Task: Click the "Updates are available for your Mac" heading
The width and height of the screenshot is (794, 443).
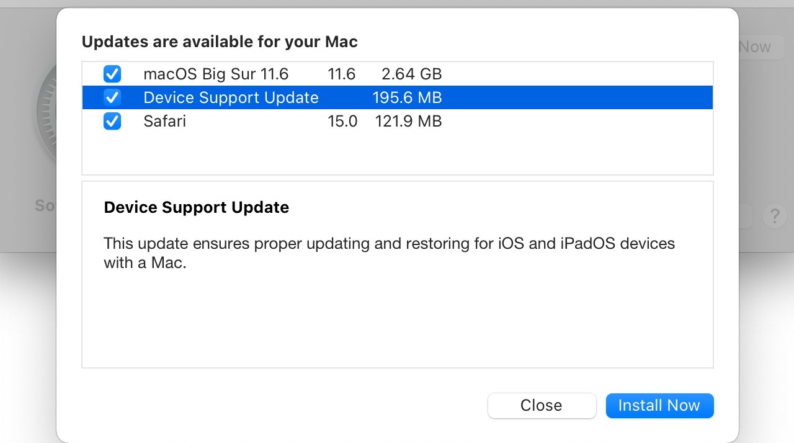Action: point(220,42)
